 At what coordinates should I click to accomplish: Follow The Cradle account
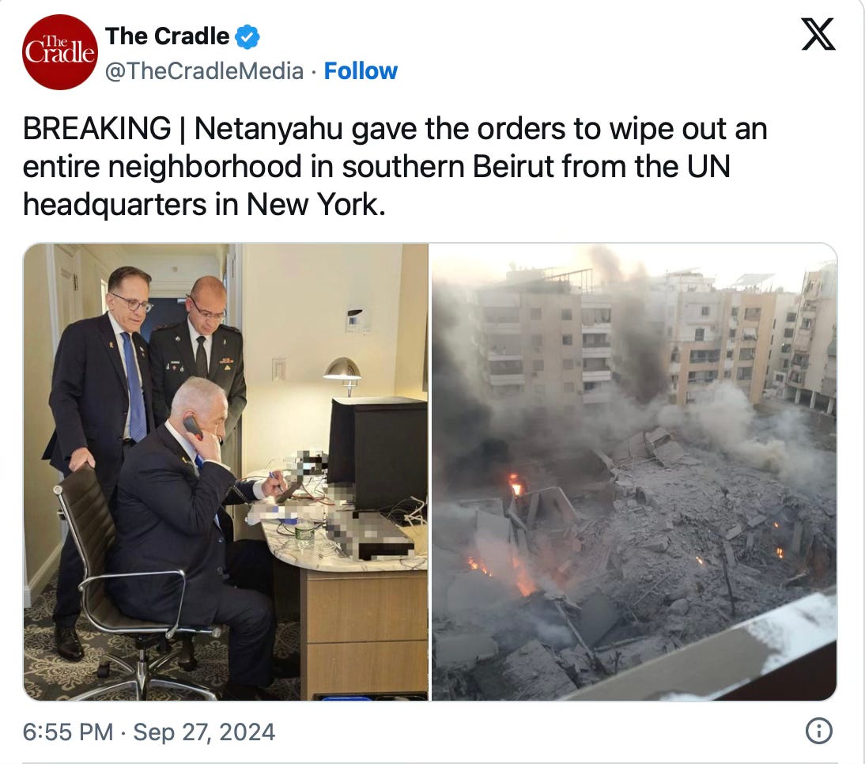pyautogui.click(x=361, y=71)
